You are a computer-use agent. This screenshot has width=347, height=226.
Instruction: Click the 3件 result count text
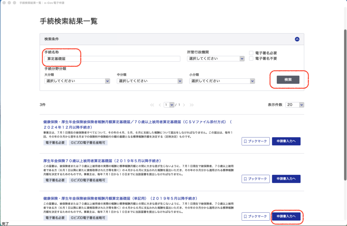(x=43, y=105)
